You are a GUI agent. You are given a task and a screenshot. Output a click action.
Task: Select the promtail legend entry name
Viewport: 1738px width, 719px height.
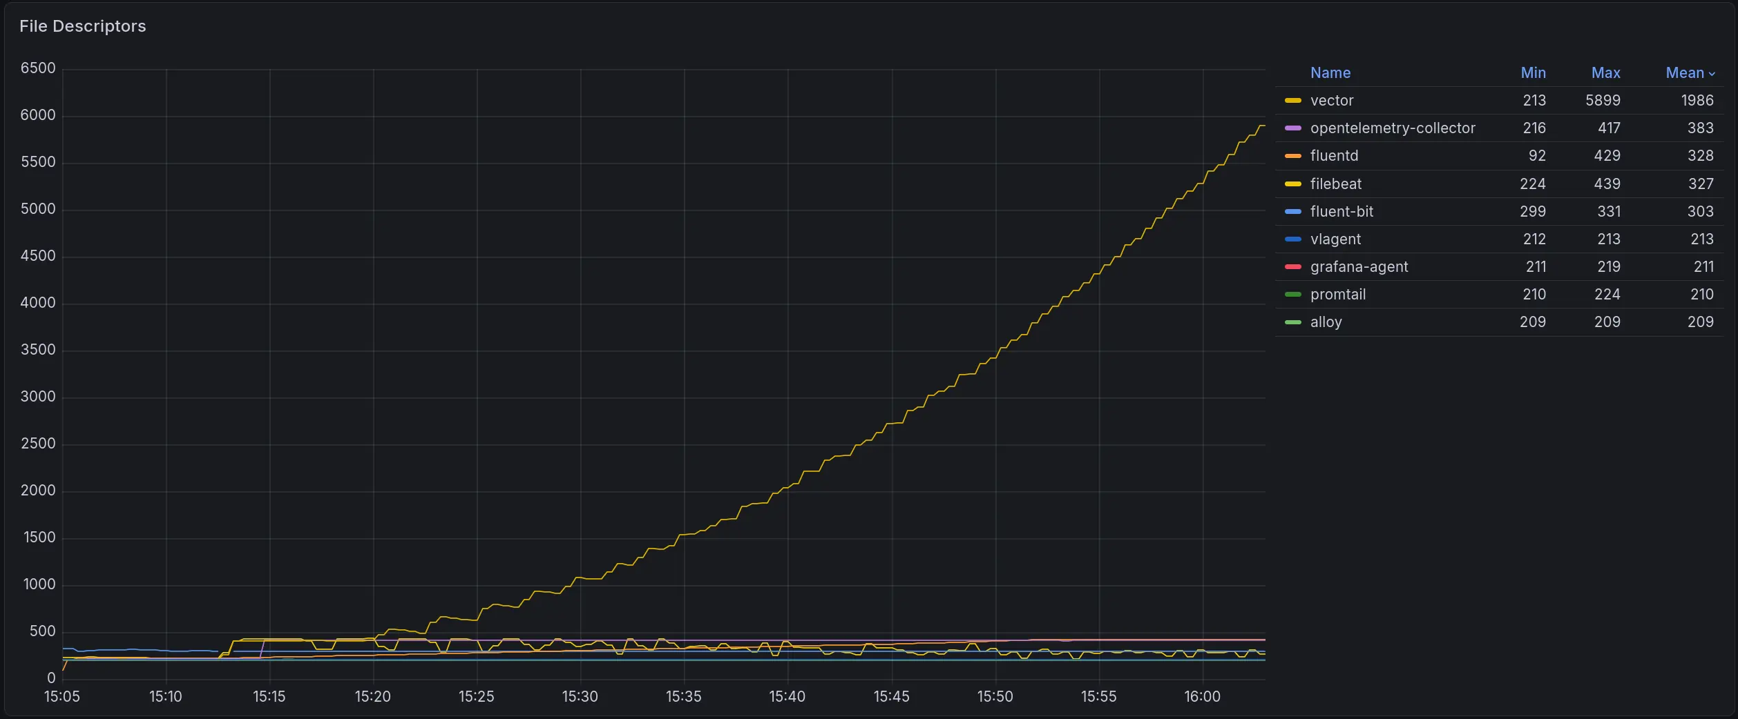tap(1337, 295)
